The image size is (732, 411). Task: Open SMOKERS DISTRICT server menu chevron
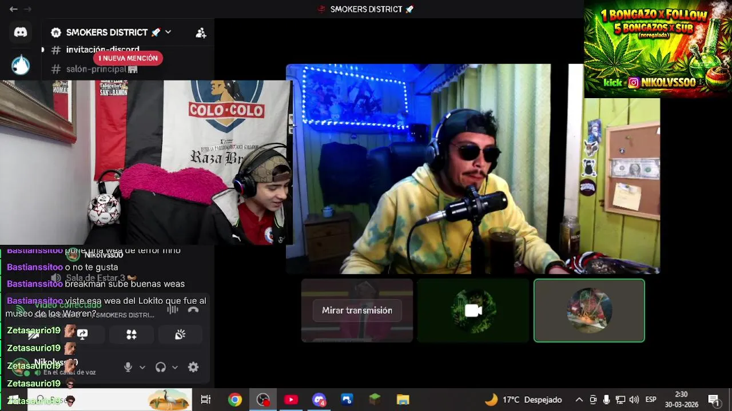[168, 32]
